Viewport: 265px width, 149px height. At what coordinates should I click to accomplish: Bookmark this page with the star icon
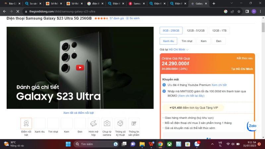tap(239, 12)
